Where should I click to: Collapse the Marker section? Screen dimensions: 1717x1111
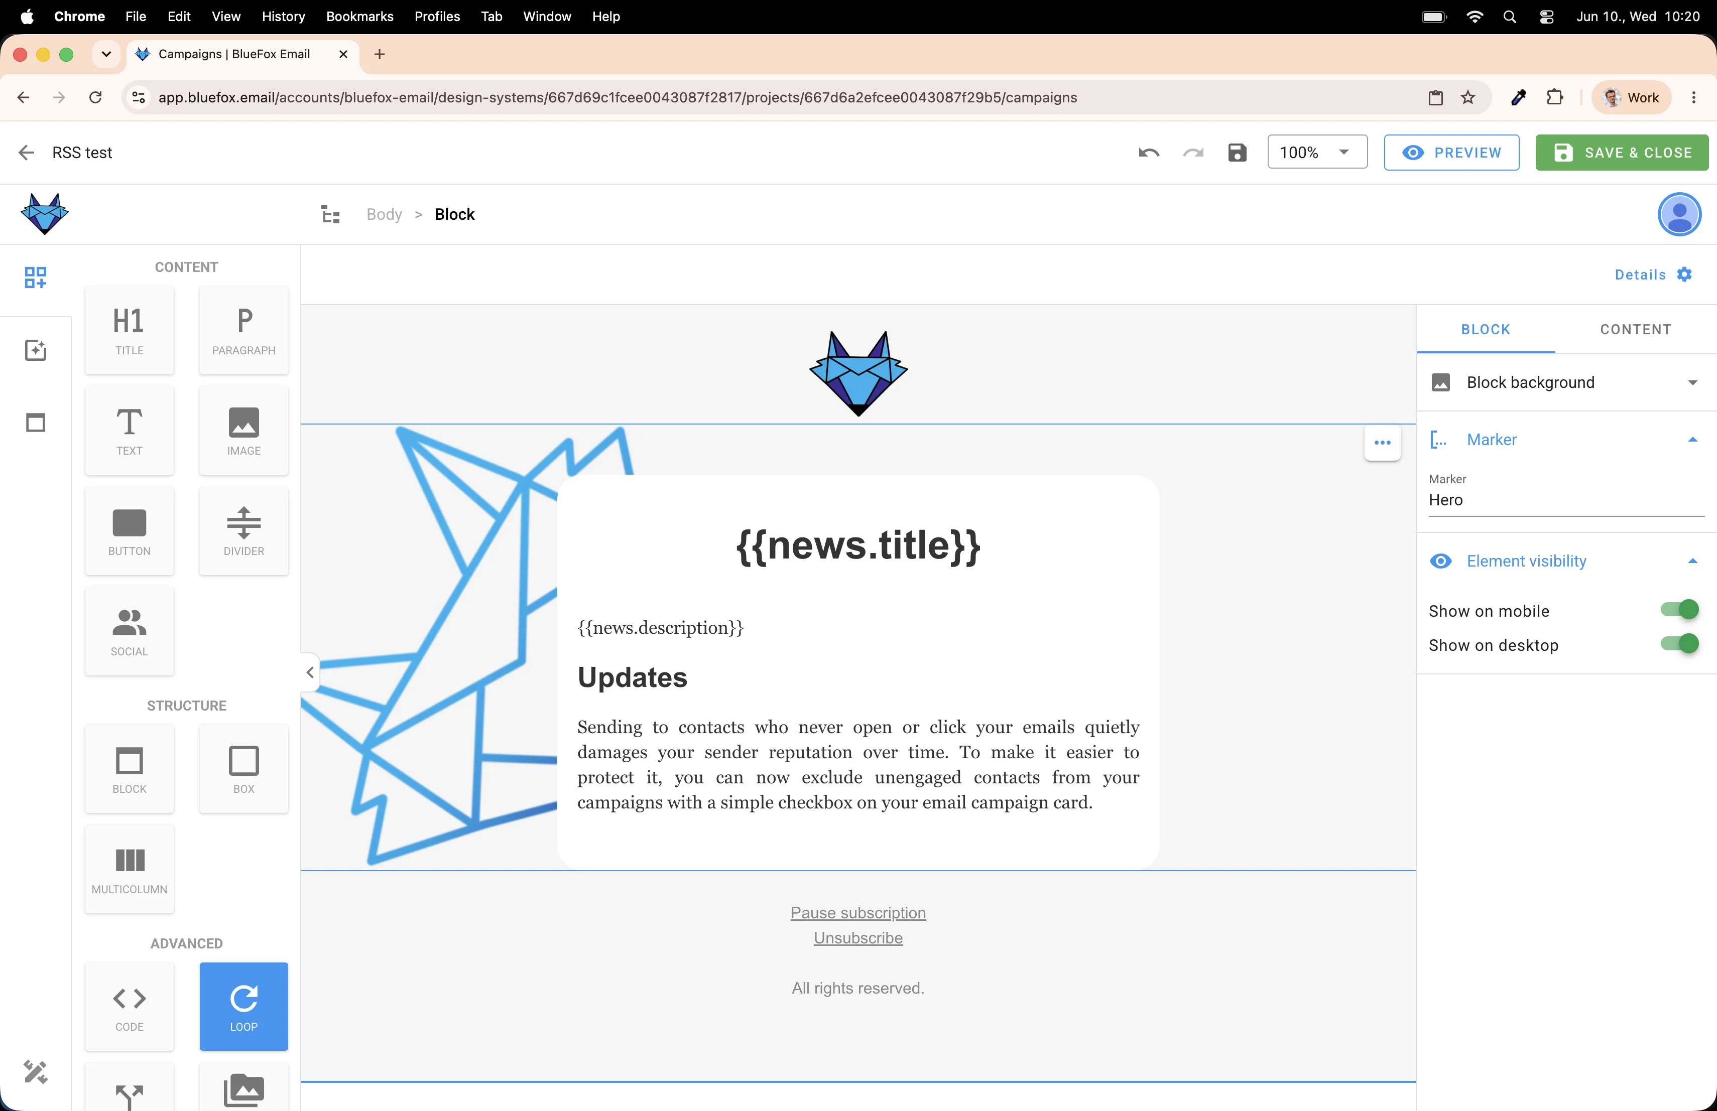click(1566, 440)
